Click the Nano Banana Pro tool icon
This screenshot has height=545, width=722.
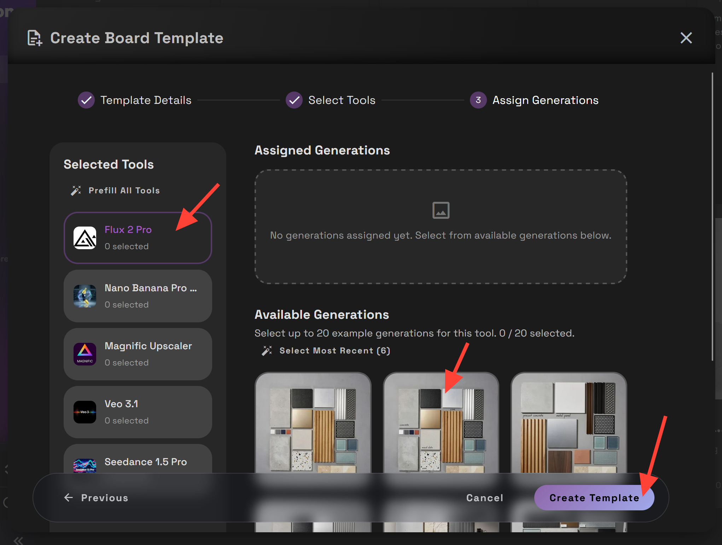click(85, 296)
